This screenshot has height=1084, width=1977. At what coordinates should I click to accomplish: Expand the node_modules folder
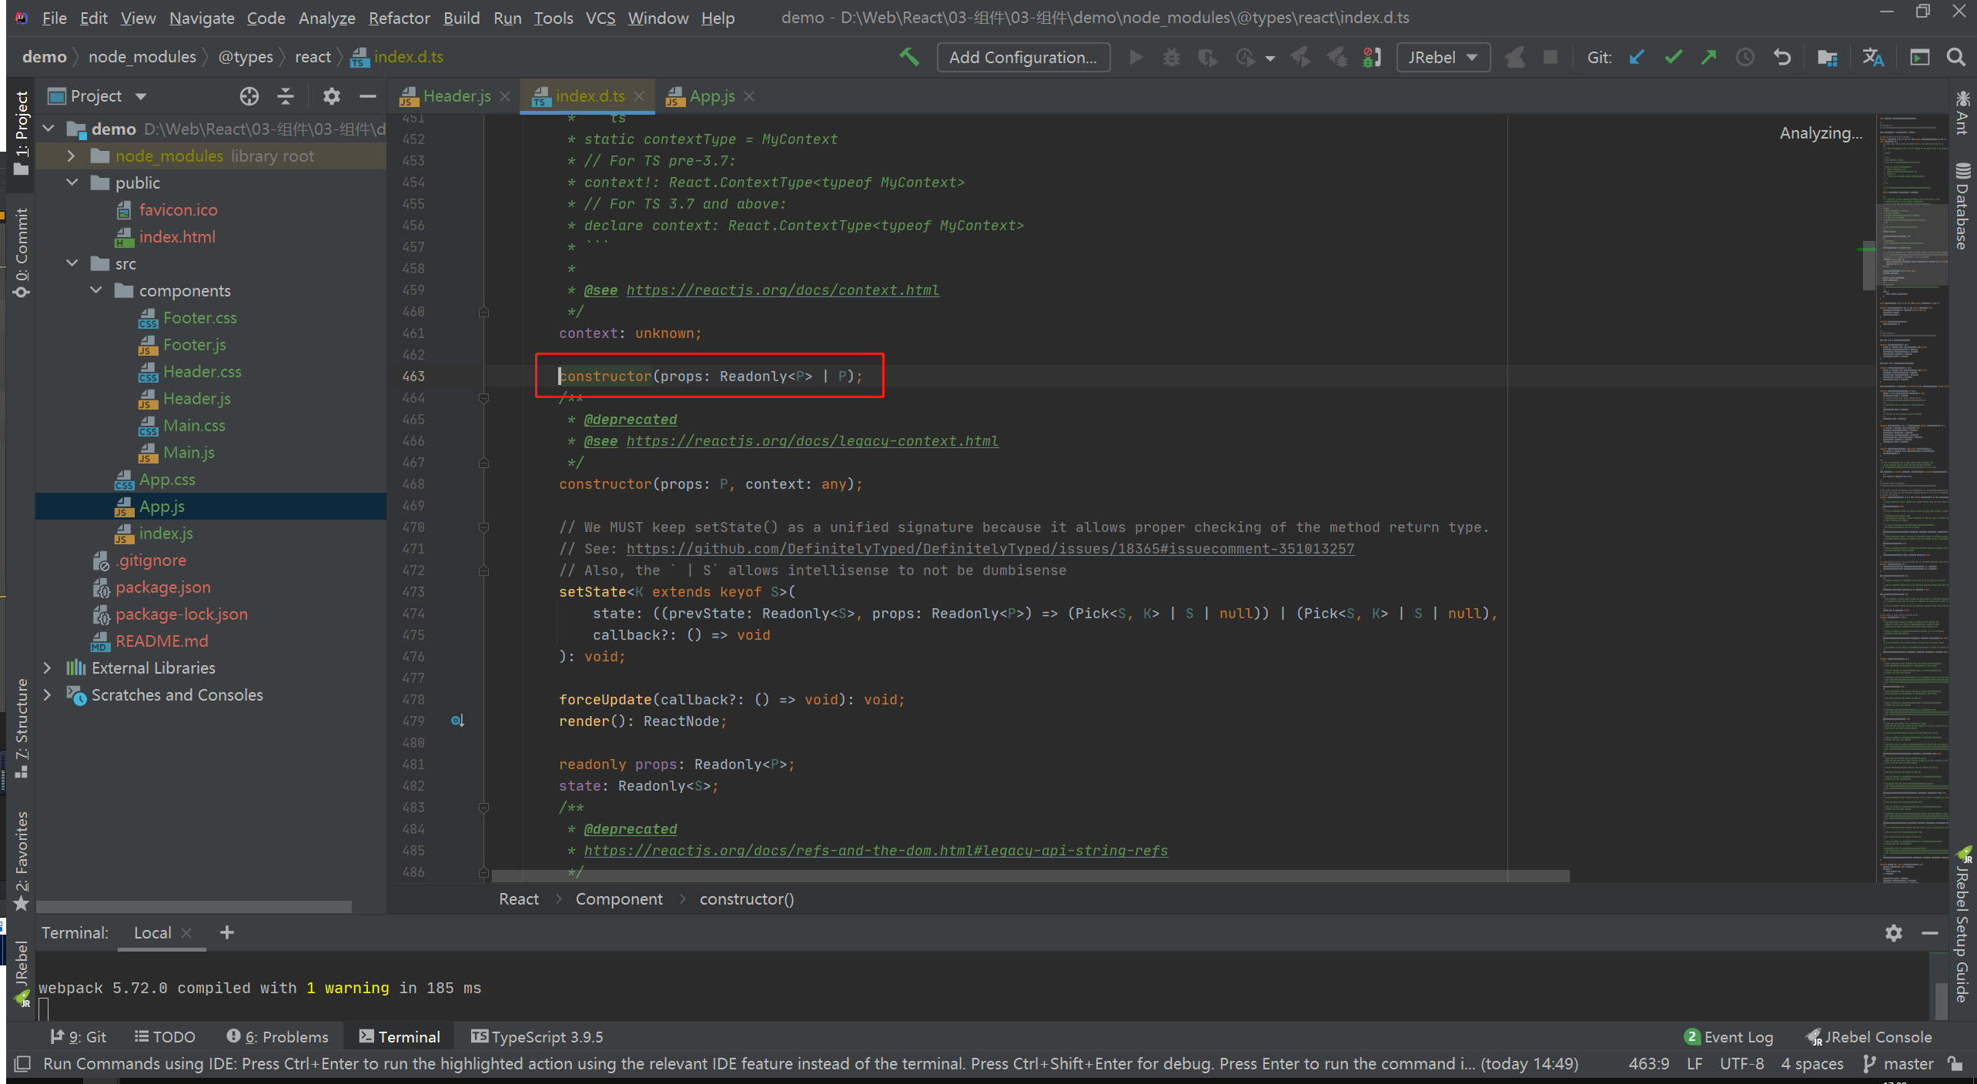(x=71, y=156)
